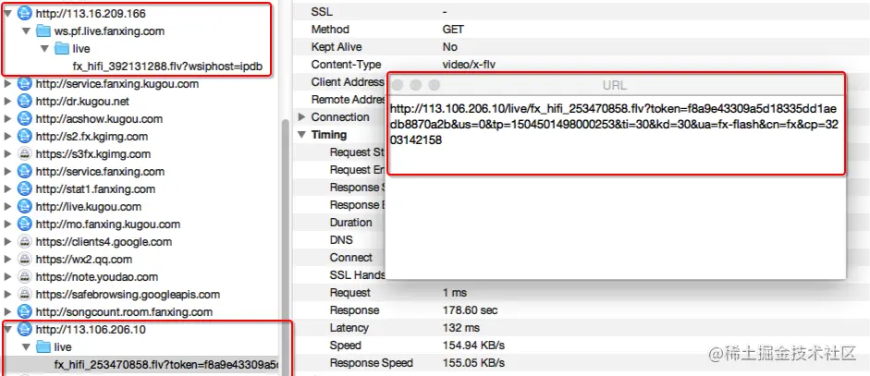
Task: Select the Request value 1 ms
Action: click(455, 292)
